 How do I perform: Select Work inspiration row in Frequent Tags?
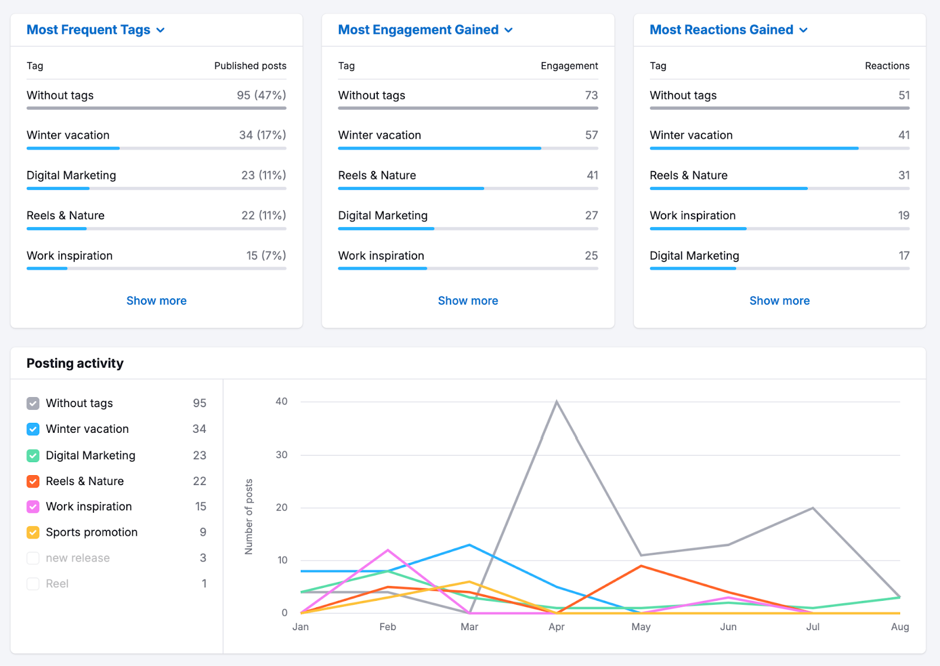click(x=156, y=259)
